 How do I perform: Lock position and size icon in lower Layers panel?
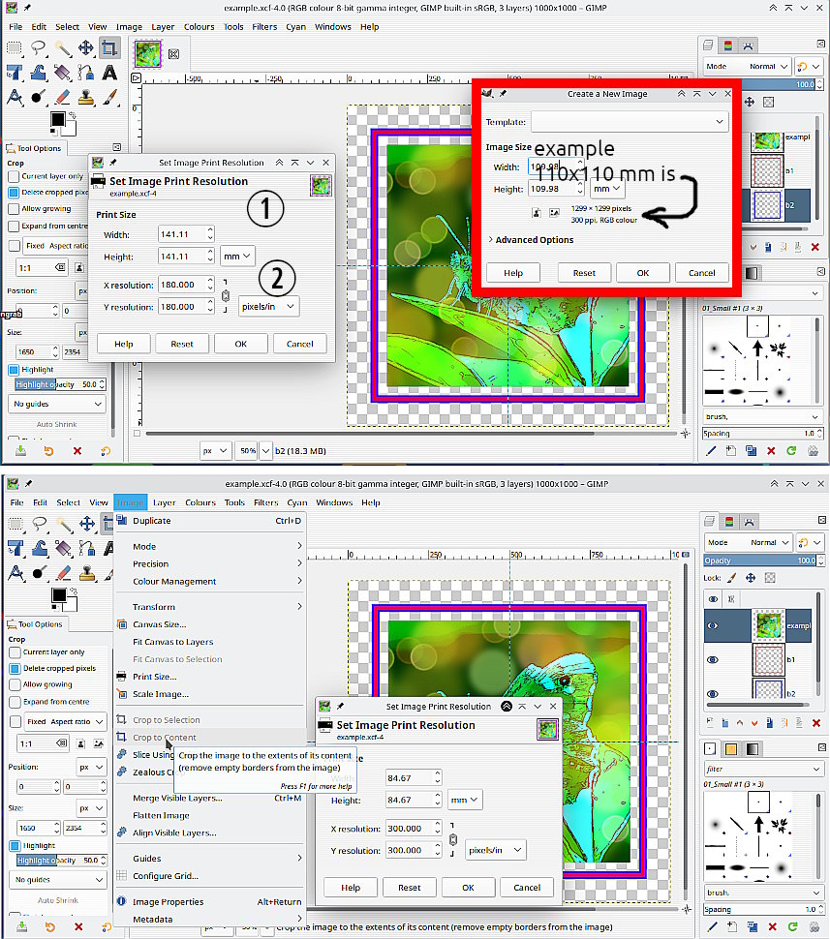click(x=751, y=578)
